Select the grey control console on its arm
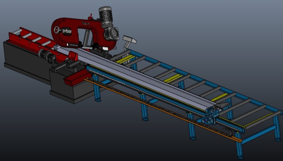Screen dimensions: 283x161 [130, 39]
